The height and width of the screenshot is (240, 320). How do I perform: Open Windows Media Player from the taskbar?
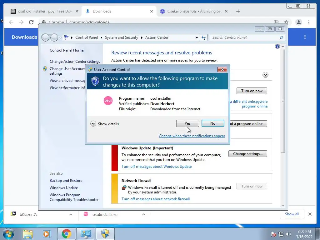tap(46, 234)
